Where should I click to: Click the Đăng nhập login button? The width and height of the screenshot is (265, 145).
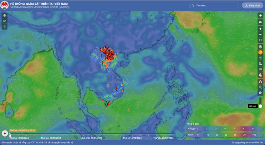253,5
